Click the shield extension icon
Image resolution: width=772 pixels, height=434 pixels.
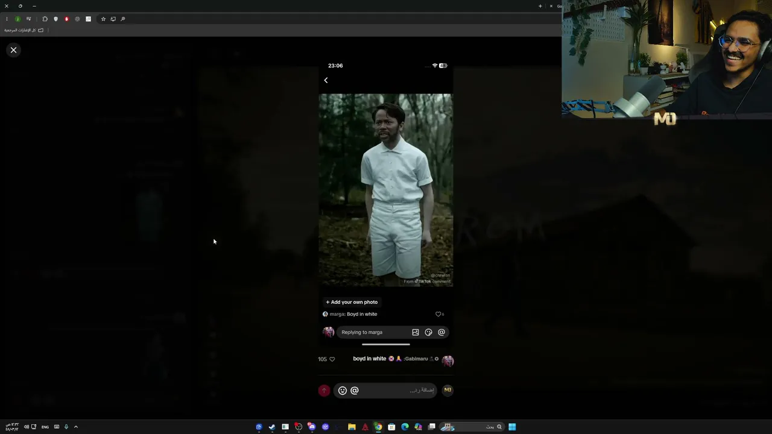coord(55,19)
